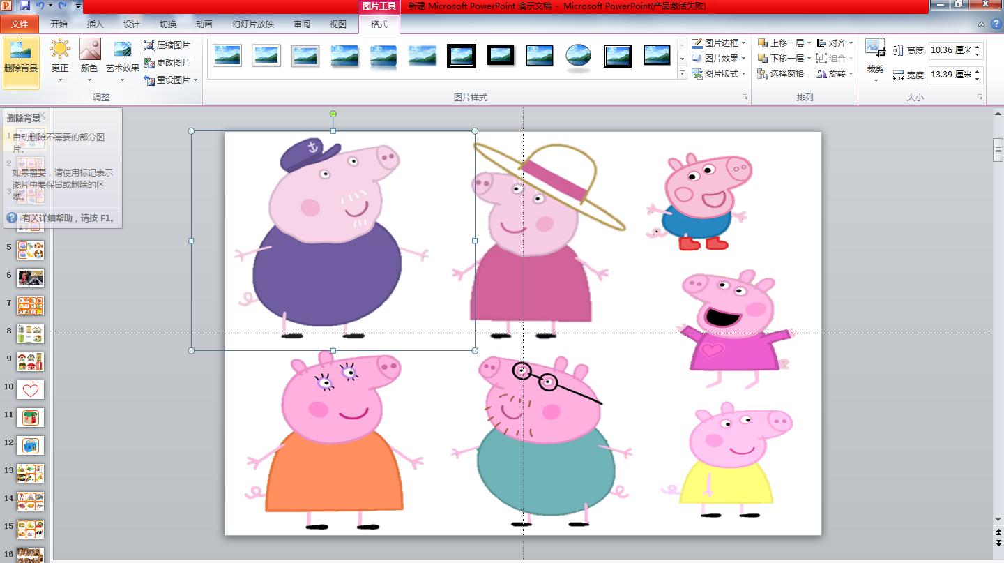The height and width of the screenshot is (563, 1004).
Task: Select slide 5 thumbnail
Action: (30, 250)
